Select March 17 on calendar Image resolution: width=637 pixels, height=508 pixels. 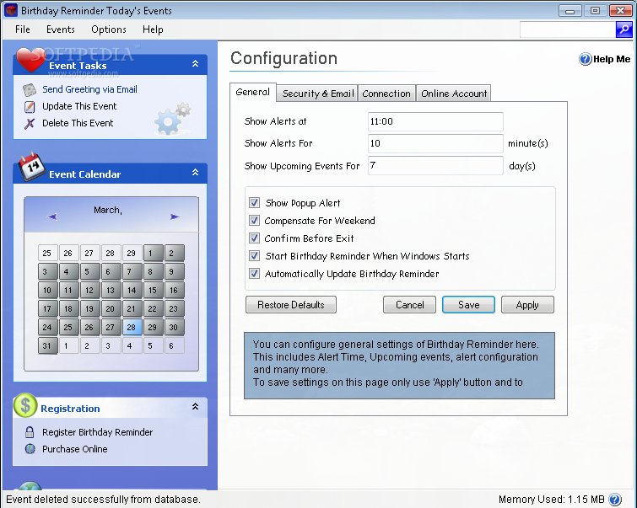click(x=47, y=309)
